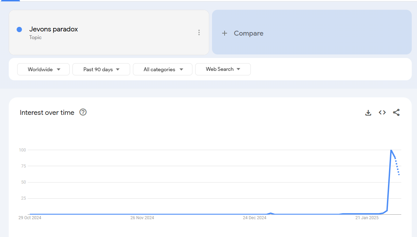This screenshot has height=237, width=417.
Task: Click the dotted partial-data segment of the line
Action: point(397,167)
